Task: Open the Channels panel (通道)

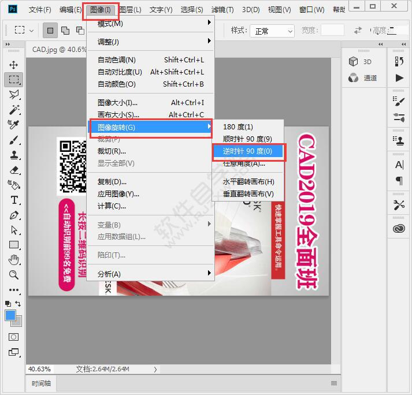Action: pyautogui.click(x=363, y=78)
